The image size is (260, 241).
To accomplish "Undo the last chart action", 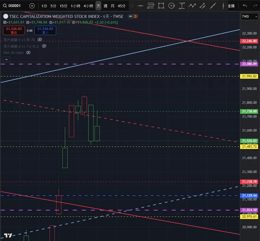I will [245, 6].
